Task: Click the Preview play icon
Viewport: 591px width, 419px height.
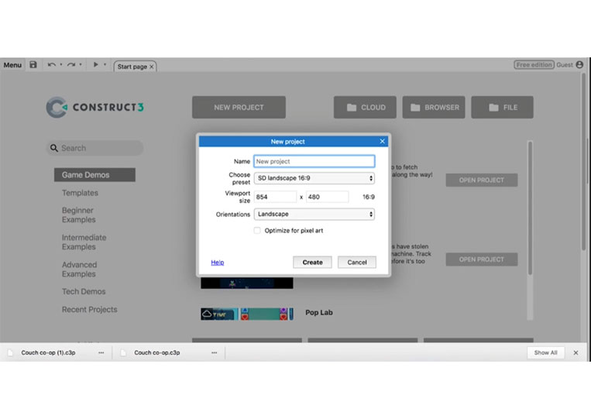Action: 95,64
